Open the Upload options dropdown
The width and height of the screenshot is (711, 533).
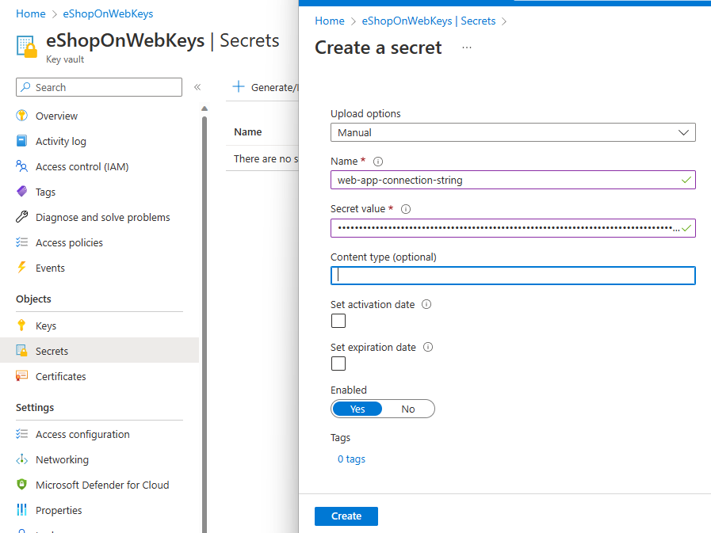click(x=512, y=132)
